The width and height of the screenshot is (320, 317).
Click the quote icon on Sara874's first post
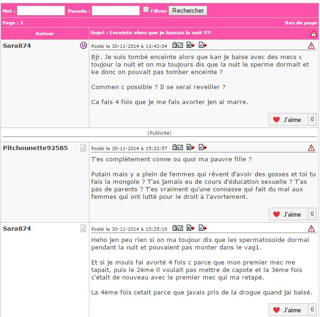pyautogui.click(x=178, y=45)
